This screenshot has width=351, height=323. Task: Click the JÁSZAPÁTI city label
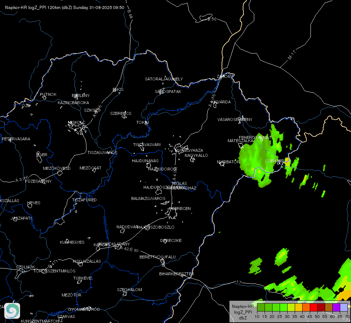tap(21, 218)
